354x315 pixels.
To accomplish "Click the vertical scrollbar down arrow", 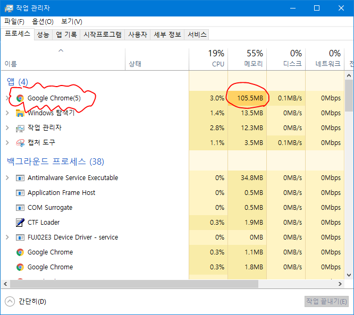I will click(349, 275).
